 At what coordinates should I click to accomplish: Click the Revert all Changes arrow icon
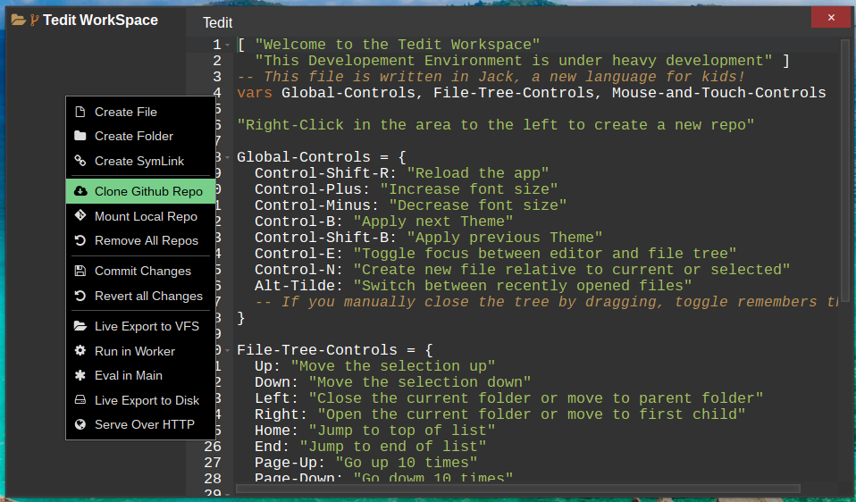click(x=80, y=296)
